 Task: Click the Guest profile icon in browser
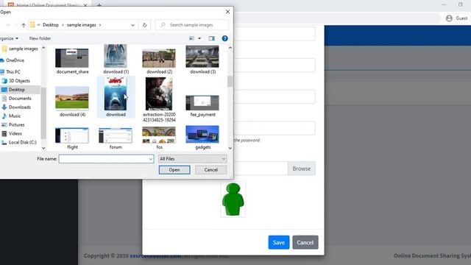tap(449, 18)
